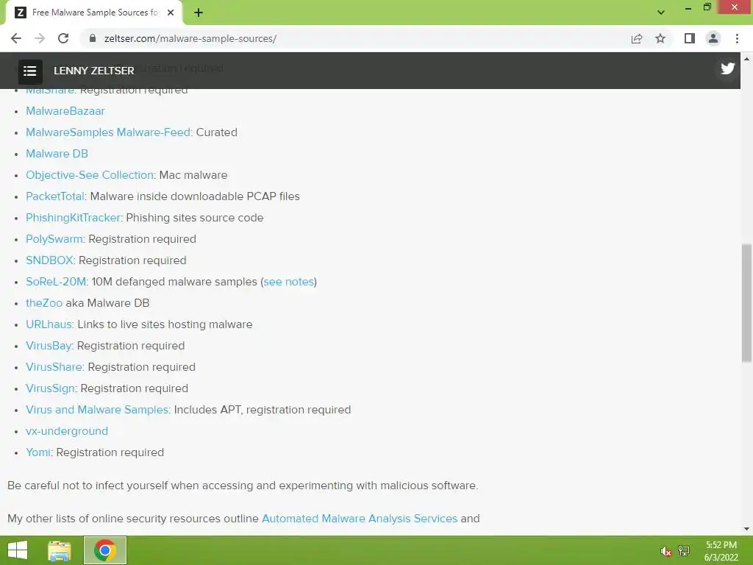Open the MalwareBazaar link
Viewport: 753px width, 565px height.
tap(65, 111)
